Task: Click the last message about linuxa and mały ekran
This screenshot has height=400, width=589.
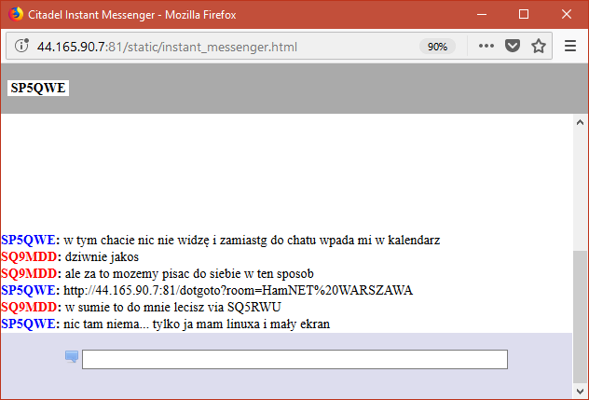Action: 197,324
